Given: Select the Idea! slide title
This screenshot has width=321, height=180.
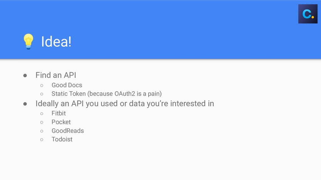Looking at the screenshot, I should point(56,42).
